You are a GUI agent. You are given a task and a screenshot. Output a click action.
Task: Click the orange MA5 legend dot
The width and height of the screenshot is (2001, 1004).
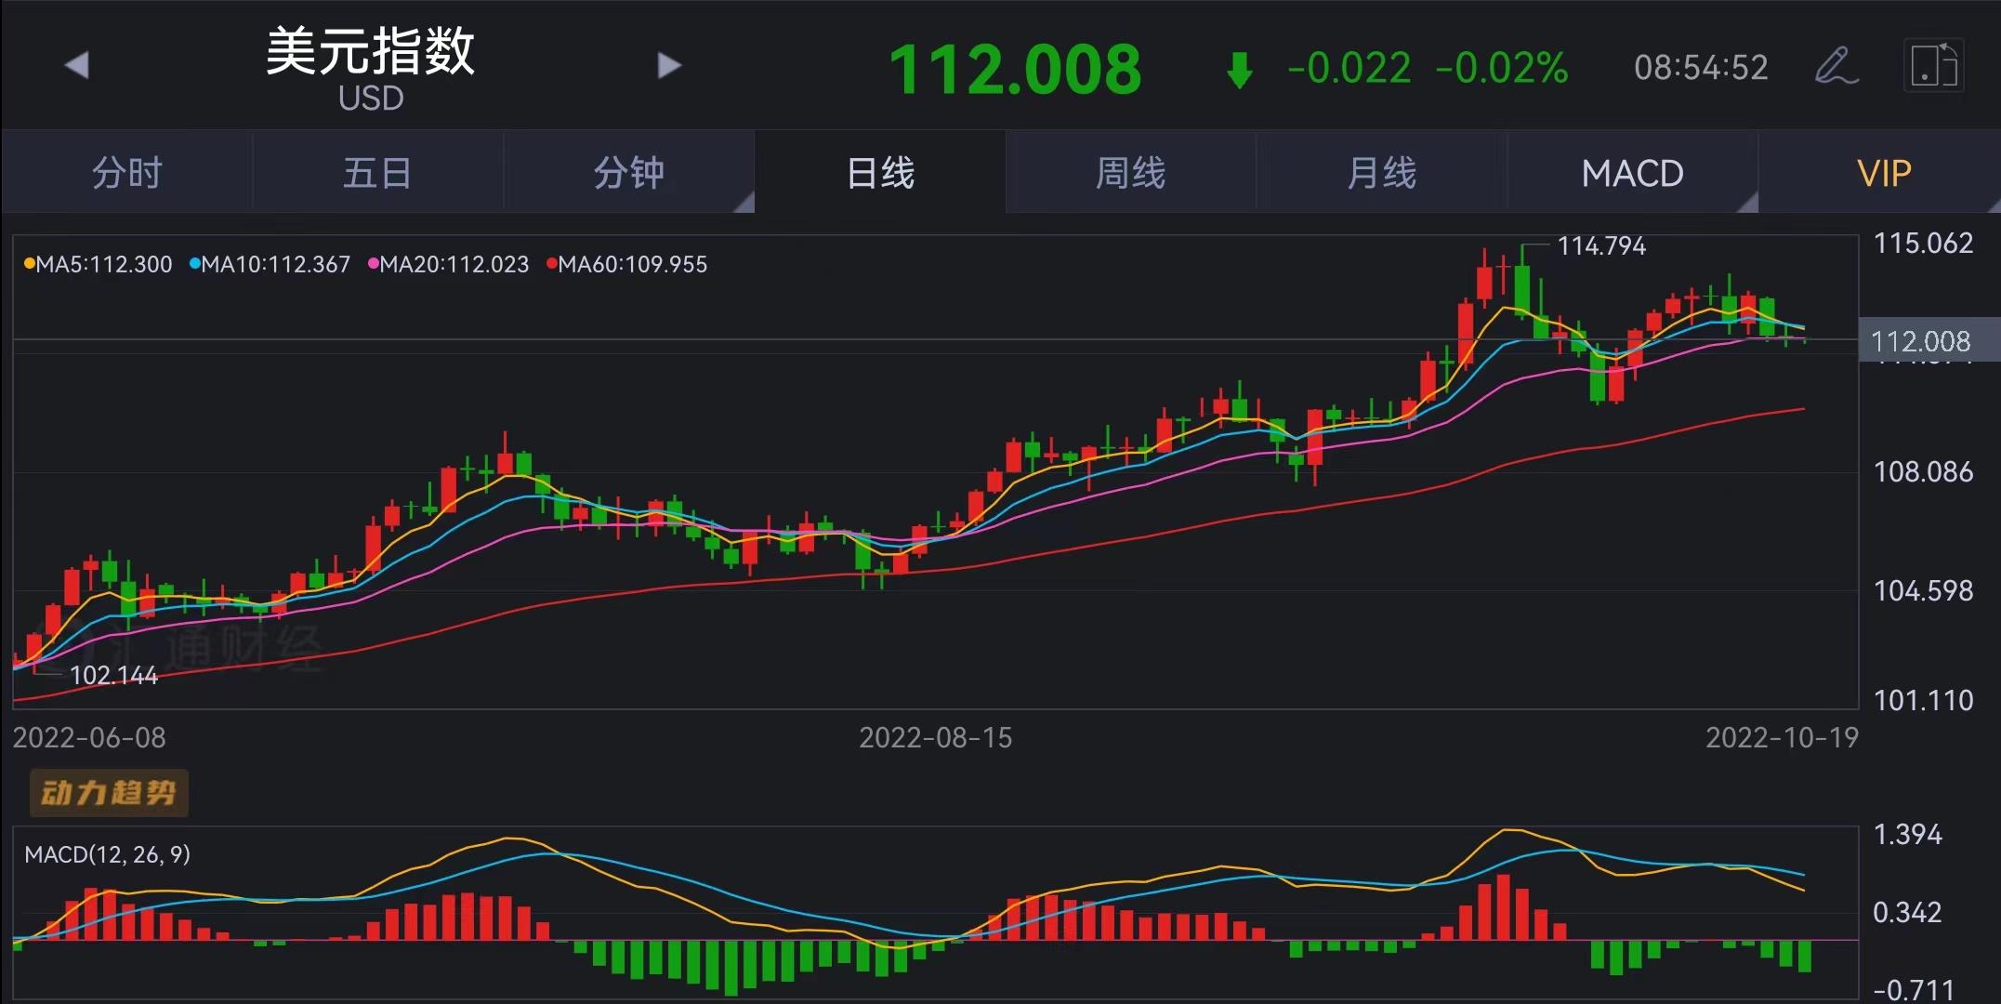[29, 264]
